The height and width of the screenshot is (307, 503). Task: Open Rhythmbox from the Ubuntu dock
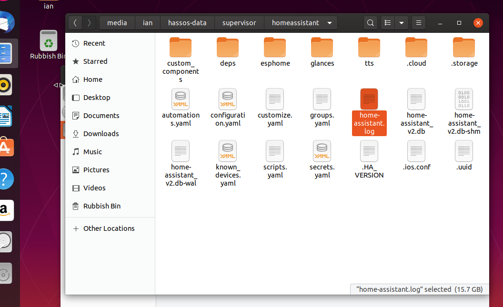(x=5, y=86)
